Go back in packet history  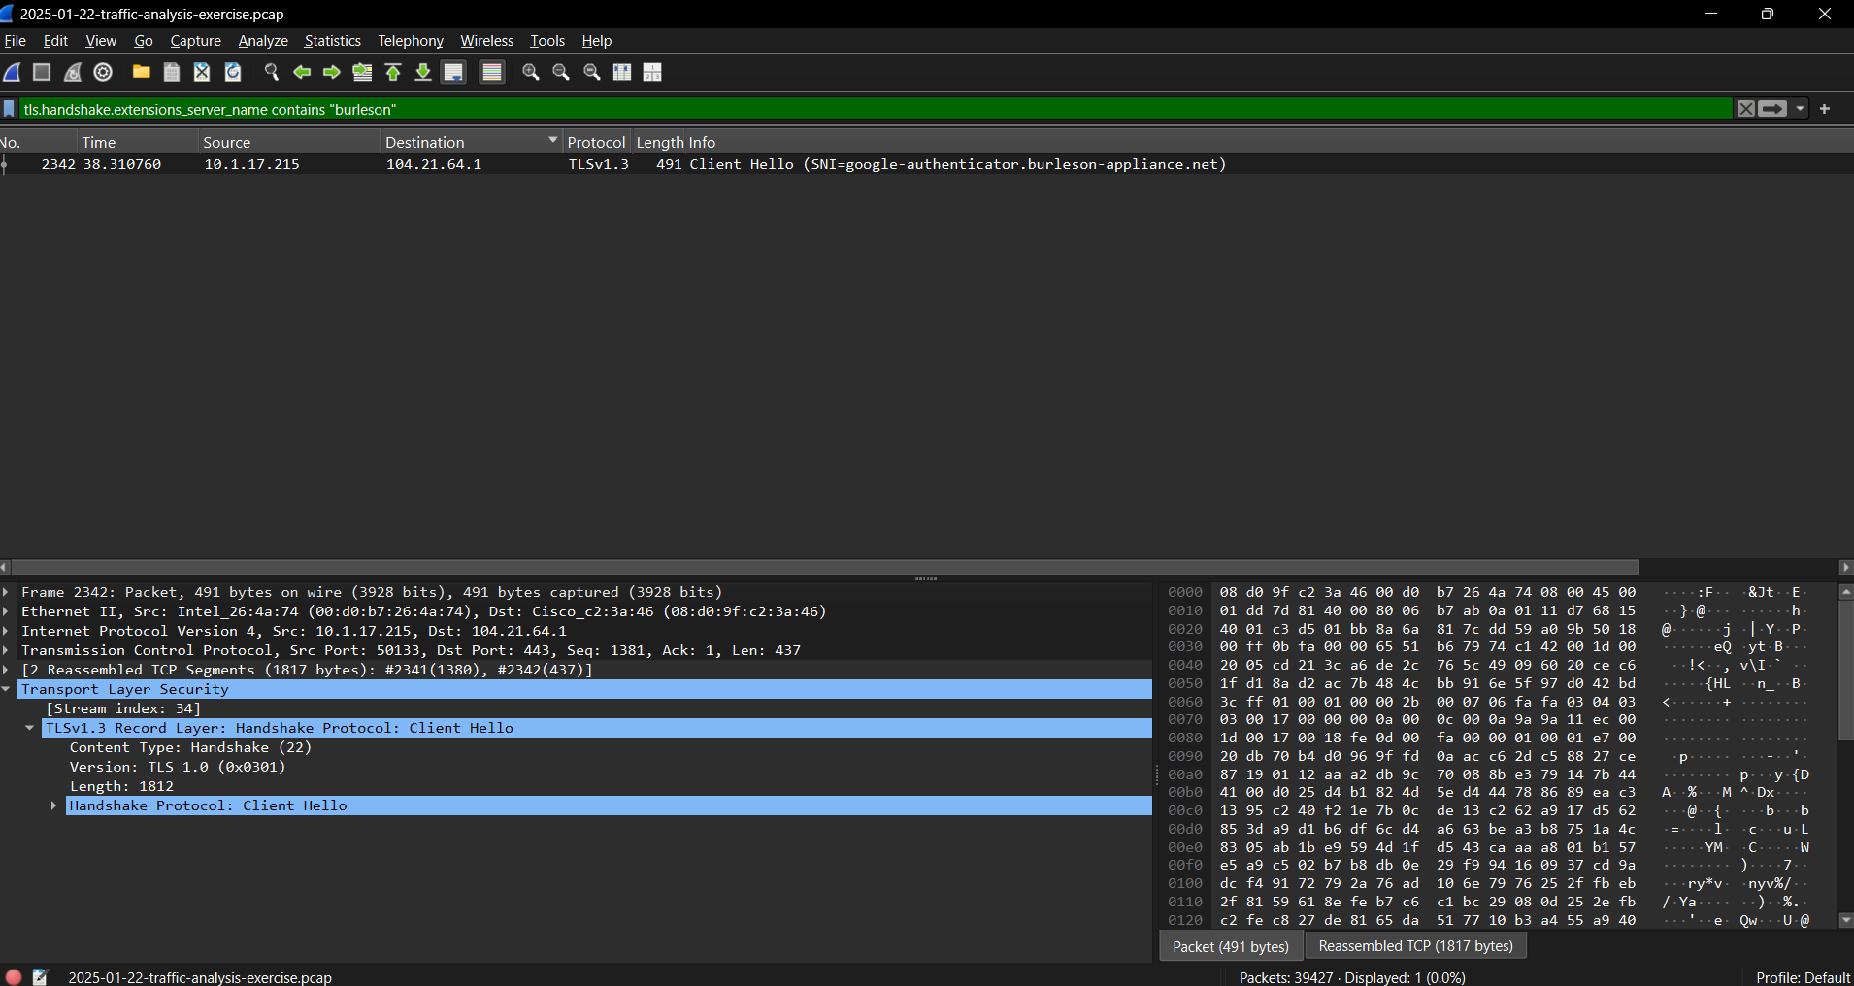coord(302,72)
